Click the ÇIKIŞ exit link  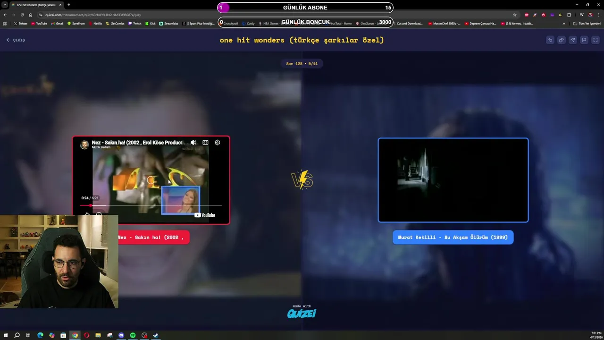(16, 40)
